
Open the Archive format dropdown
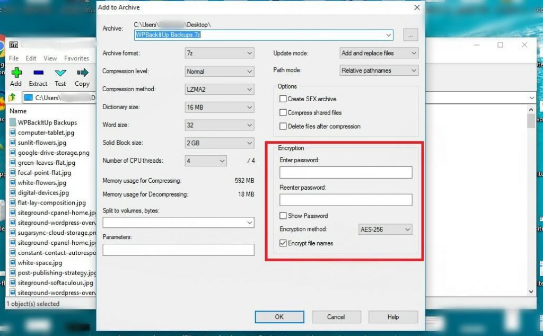pos(219,54)
